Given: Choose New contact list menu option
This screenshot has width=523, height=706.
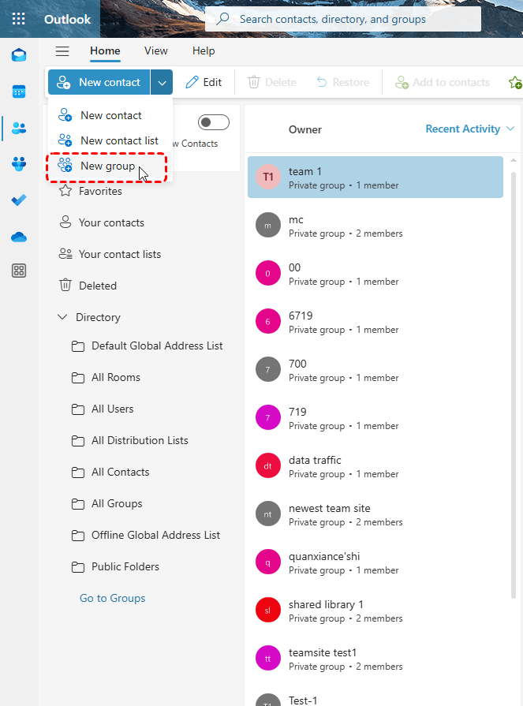Looking at the screenshot, I should pyautogui.click(x=118, y=140).
